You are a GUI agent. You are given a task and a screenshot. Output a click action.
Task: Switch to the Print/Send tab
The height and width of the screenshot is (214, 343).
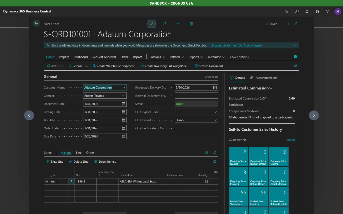click(x=81, y=57)
